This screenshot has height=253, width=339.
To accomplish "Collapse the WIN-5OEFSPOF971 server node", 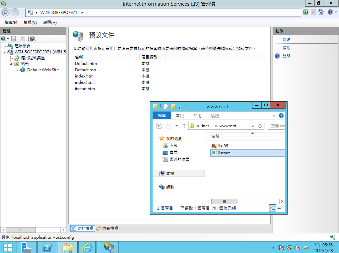I will [4, 52].
